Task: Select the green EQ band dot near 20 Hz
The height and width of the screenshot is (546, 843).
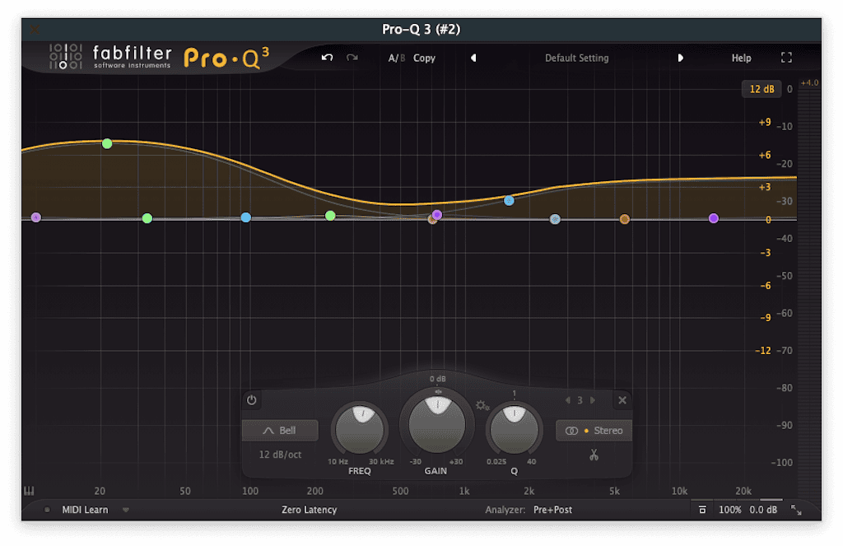Action: (x=107, y=143)
